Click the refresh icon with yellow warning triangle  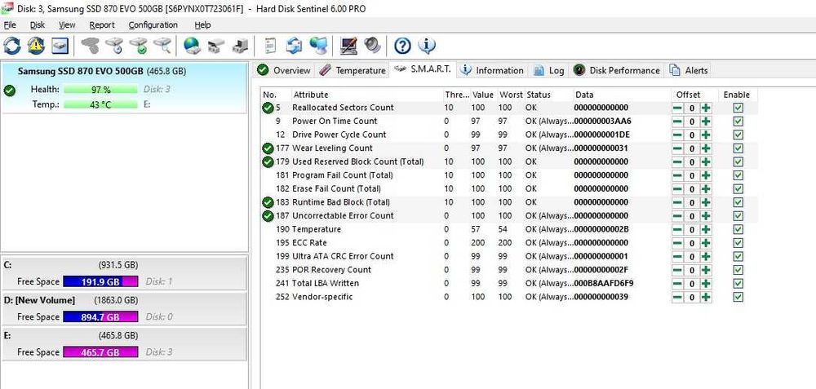(x=36, y=46)
